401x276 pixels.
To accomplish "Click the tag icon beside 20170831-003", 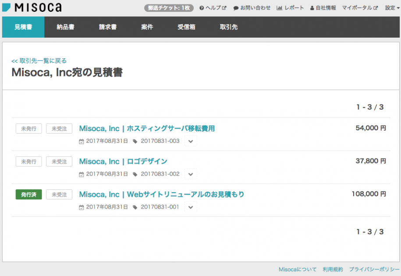I will coord(135,142).
